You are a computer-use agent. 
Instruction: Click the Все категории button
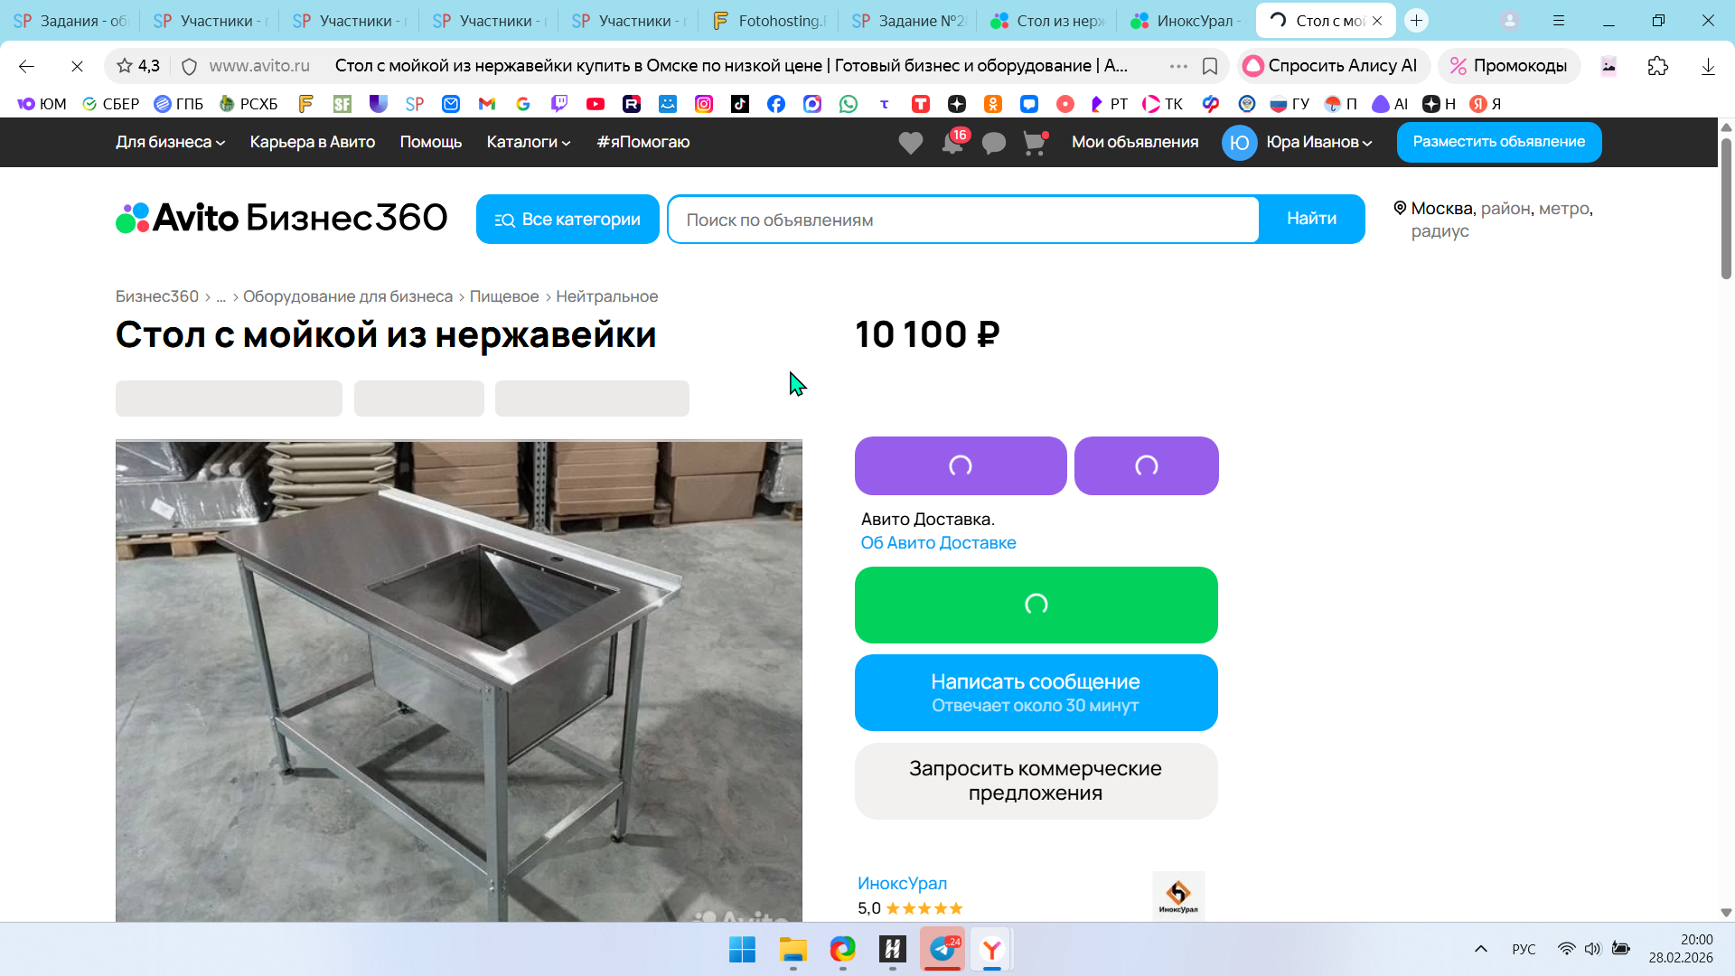[x=567, y=220]
